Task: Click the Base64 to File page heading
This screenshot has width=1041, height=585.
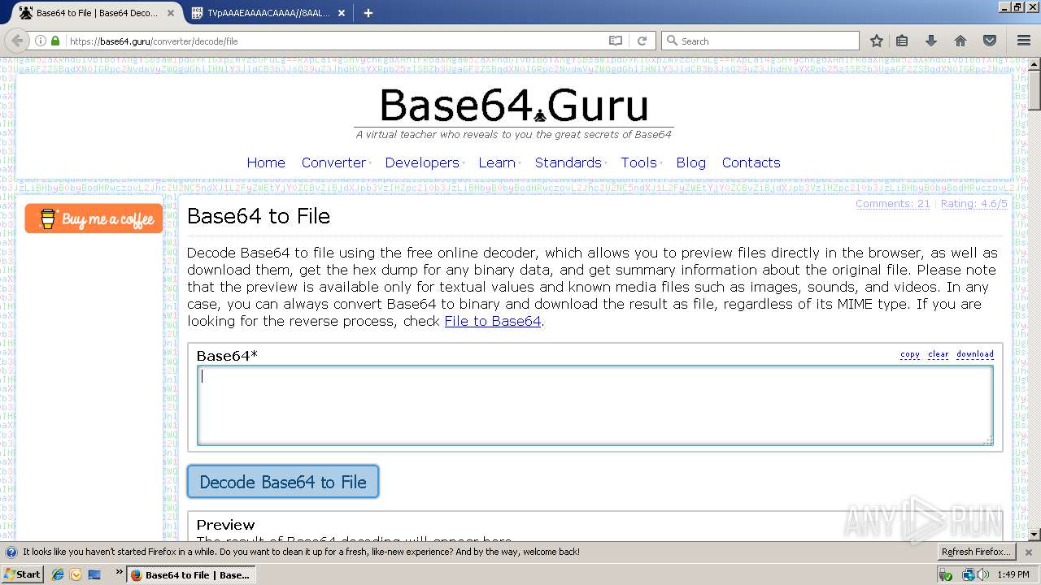Action: pyautogui.click(x=259, y=216)
